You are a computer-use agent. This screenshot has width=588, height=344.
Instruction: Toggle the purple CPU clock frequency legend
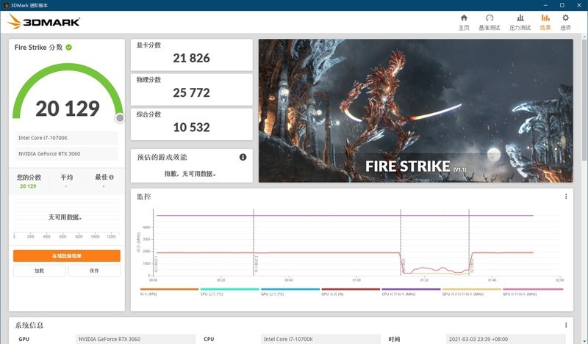[411, 292]
